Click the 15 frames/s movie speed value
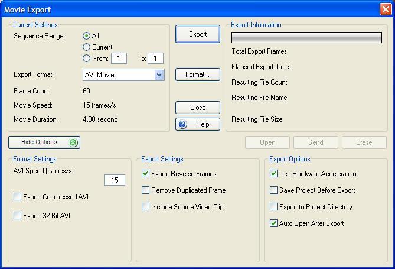 pyautogui.click(x=99, y=105)
